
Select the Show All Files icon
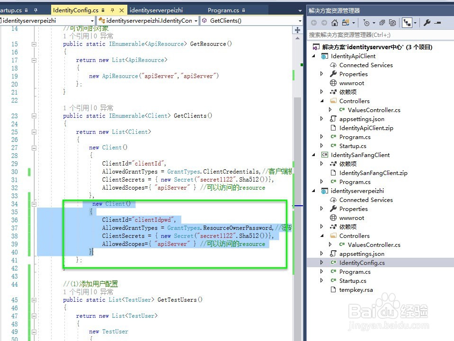point(392,22)
